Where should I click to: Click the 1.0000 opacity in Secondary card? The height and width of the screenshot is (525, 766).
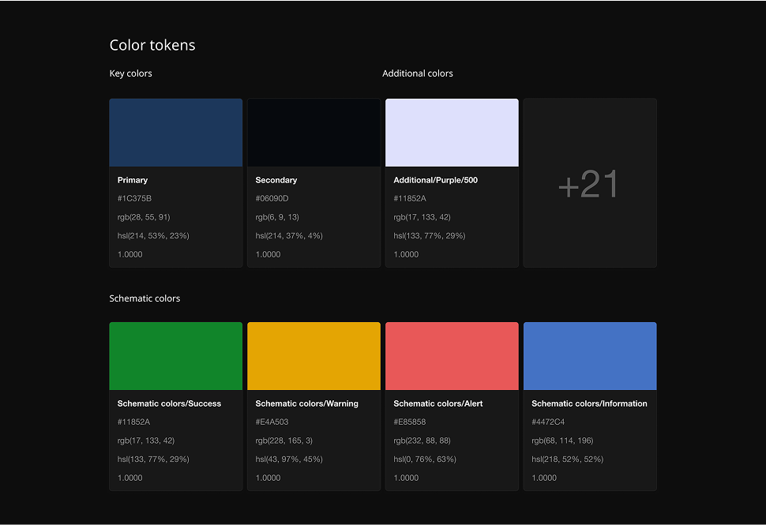click(x=268, y=254)
